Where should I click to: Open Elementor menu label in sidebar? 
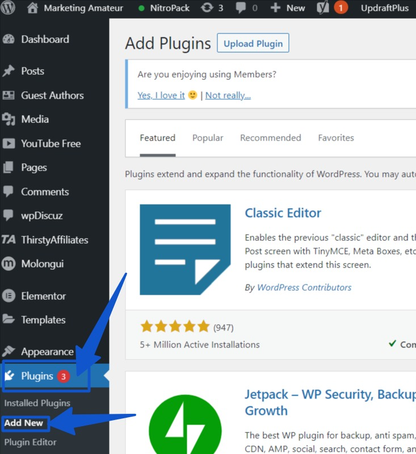(44, 296)
